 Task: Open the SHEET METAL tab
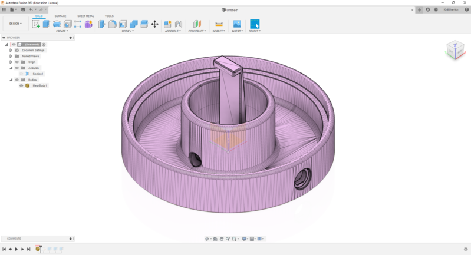(85, 16)
